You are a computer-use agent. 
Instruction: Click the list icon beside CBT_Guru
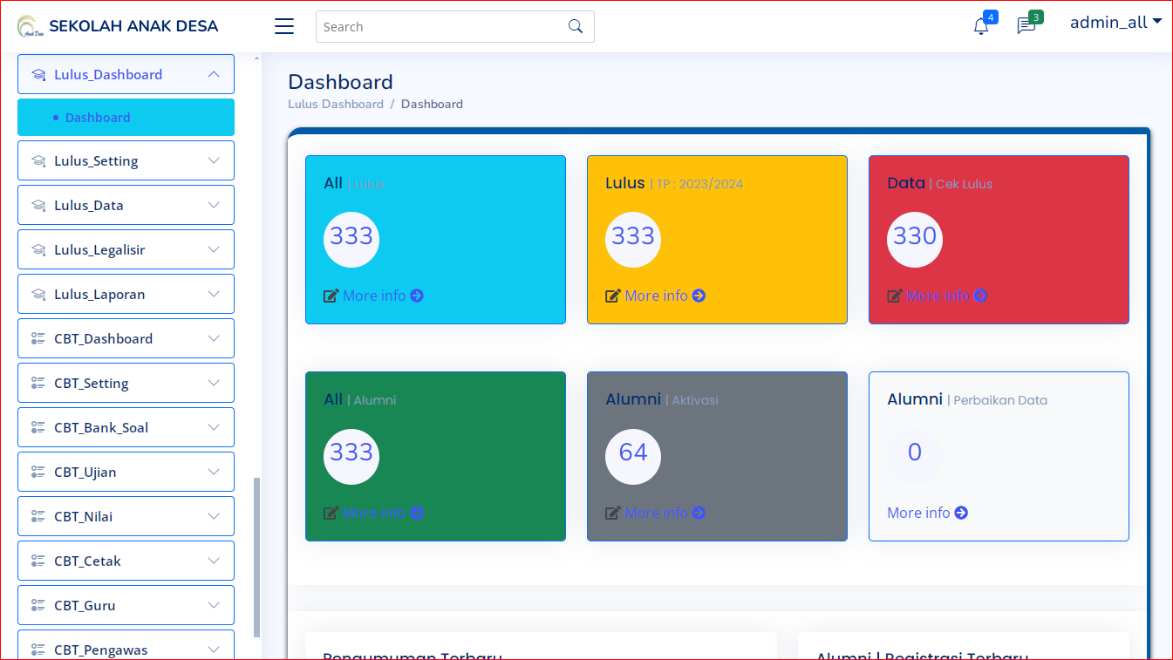(38, 605)
